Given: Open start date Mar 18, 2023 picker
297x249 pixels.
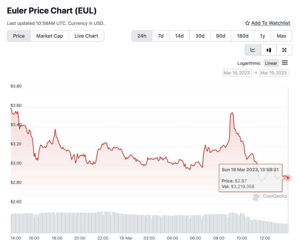Looking at the screenshot, I should click(x=237, y=73).
